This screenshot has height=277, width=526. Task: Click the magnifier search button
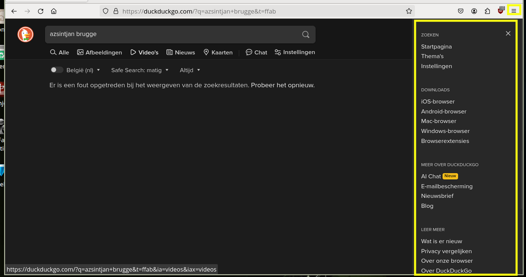tap(306, 34)
